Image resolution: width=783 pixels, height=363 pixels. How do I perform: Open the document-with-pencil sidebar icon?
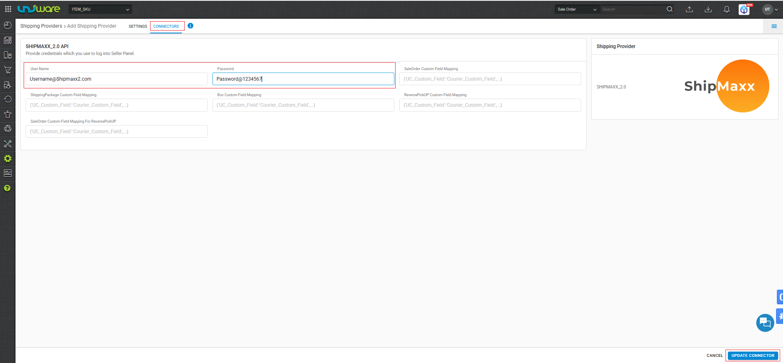[x=7, y=40]
